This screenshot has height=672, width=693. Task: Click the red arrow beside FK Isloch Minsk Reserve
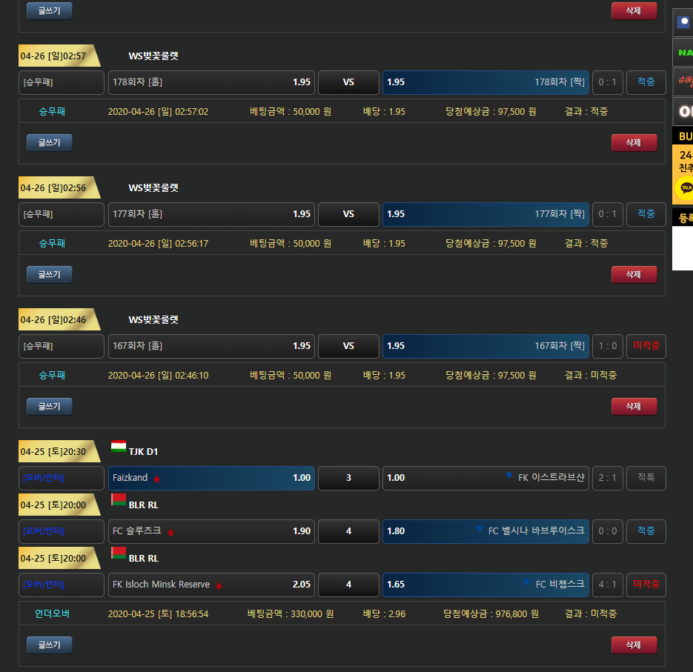(219, 585)
